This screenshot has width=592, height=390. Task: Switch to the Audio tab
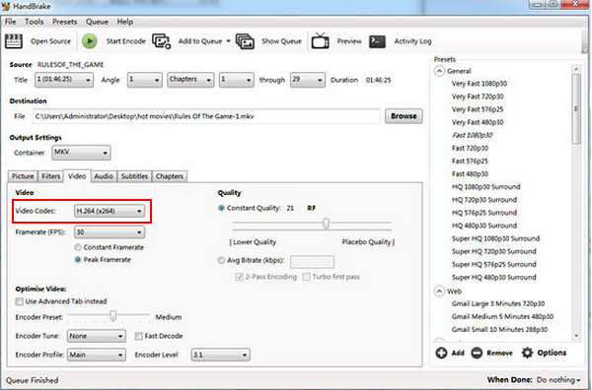point(104,176)
